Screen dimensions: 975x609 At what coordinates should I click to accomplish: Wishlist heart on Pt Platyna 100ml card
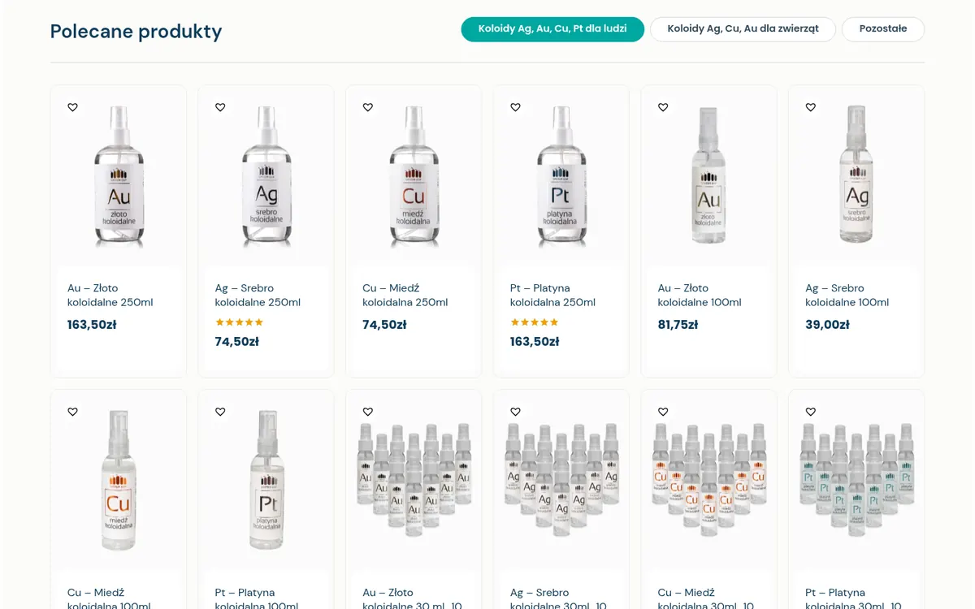(220, 412)
